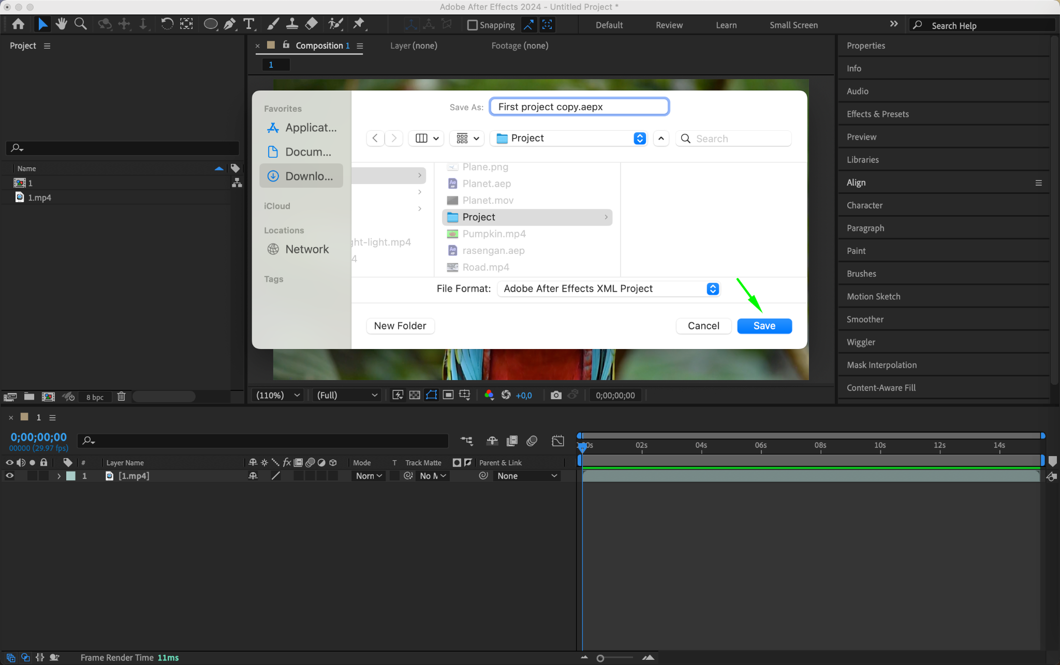
Task: Click the Save button
Action: point(764,326)
